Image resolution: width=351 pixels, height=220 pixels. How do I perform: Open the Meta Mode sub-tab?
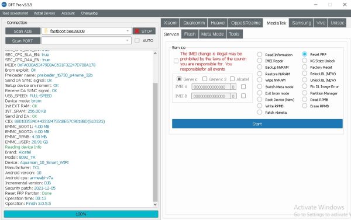[212, 34]
